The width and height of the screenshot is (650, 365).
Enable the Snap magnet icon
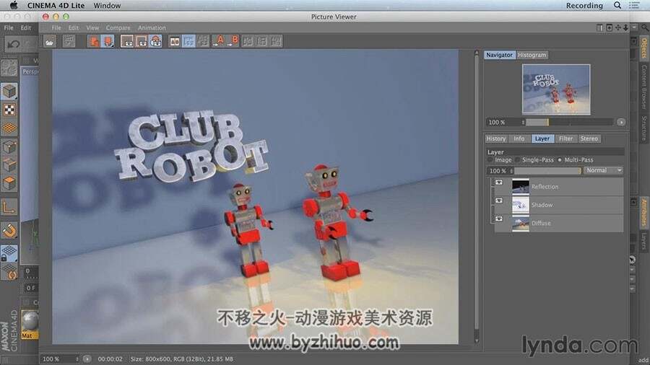[x=9, y=230]
